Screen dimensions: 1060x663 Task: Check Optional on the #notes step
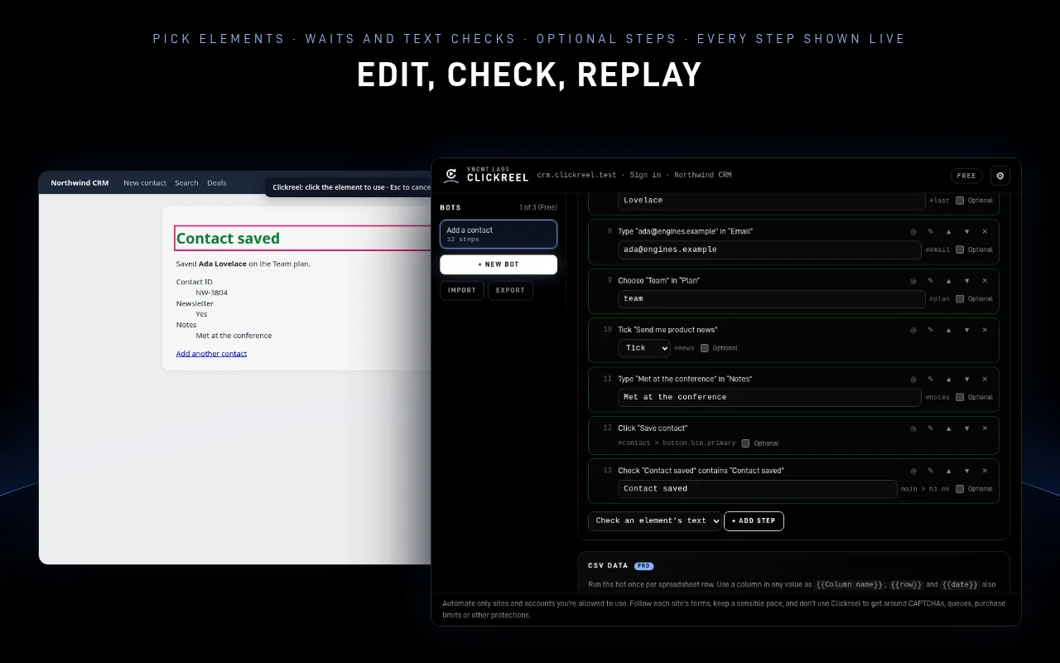click(x=960, y=397)
